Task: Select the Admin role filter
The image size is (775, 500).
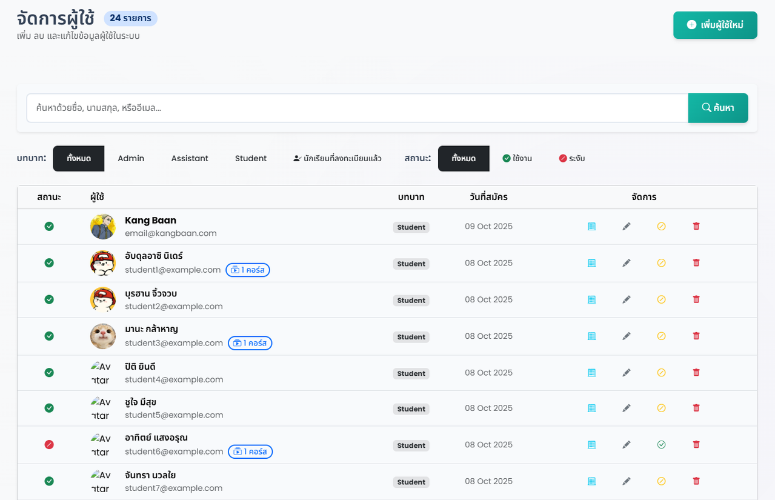Action: tap(131, 158)
